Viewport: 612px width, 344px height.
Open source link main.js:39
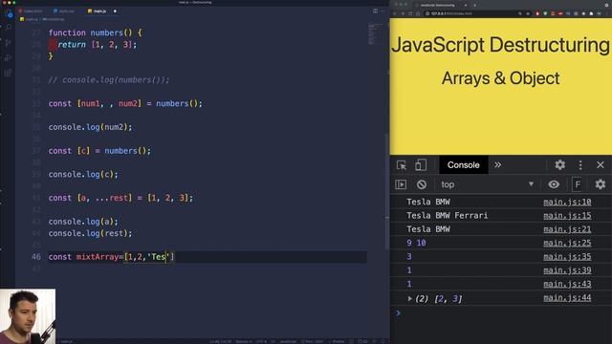[x=567, y=270]
